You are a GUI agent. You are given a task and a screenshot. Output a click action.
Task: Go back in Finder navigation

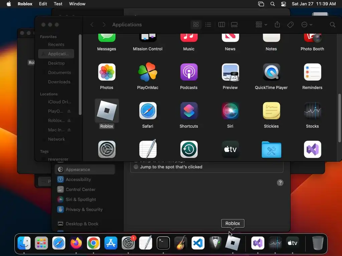pyautogui.click(x=92, y=25)
